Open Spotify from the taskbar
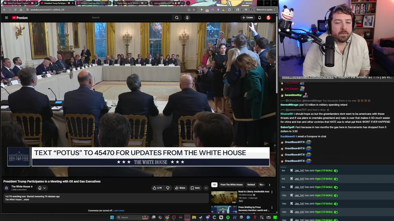 [x=228, y=217]
